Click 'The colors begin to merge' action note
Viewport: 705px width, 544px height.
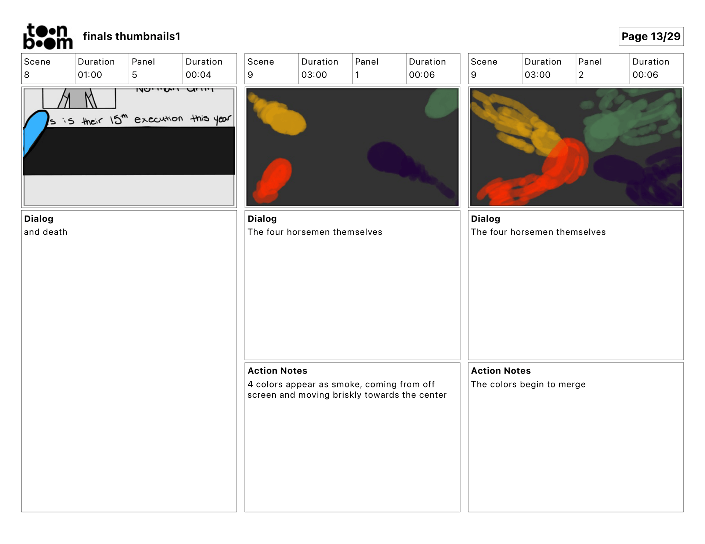tap(528, 384)
